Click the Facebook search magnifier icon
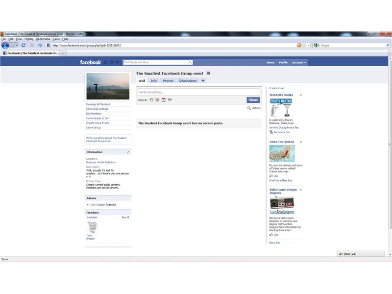 tap(191, 62)
